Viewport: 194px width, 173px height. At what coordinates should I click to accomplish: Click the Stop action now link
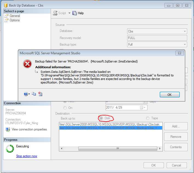[x=27, y=156]
